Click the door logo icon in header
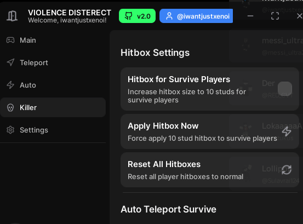Image resolution: width=303 pixels, height=224 pixels. click(12, 16)
